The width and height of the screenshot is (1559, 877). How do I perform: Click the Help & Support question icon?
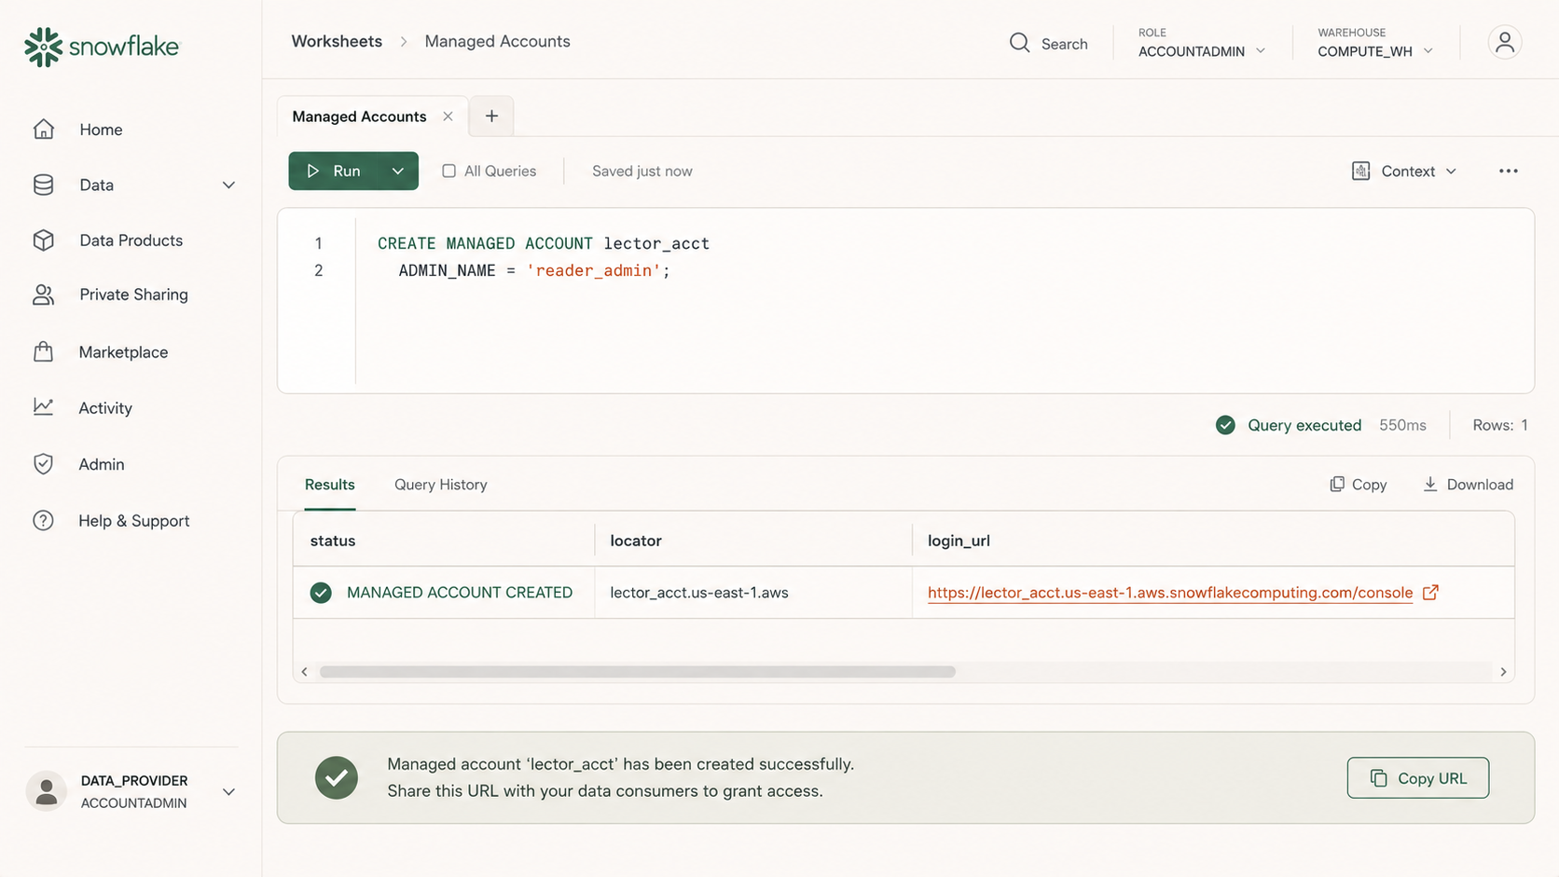click(x=44, y=520)
